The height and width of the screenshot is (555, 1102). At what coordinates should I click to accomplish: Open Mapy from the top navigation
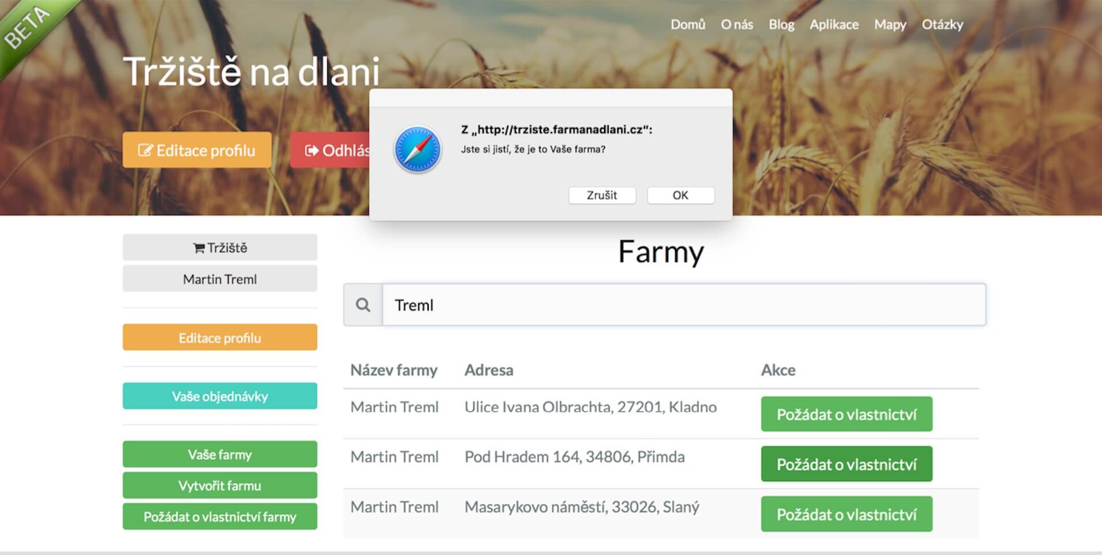[890, 24]
